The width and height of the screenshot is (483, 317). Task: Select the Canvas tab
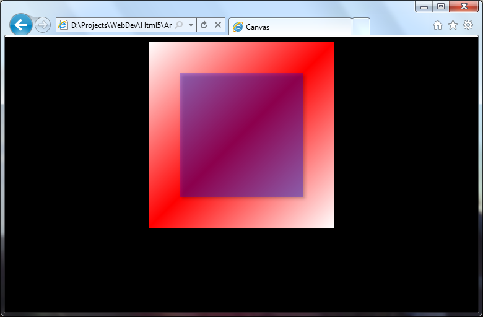(x=290, y=27)
